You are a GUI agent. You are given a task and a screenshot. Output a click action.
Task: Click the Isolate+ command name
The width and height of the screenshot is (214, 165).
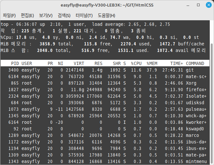196,96
